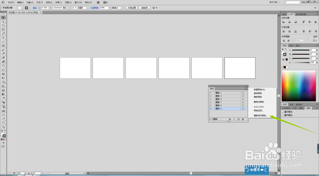Select the Selection (black arrow) tool
Screen dimensions: 319x176
pyautogui.click(x=3, y=18)
